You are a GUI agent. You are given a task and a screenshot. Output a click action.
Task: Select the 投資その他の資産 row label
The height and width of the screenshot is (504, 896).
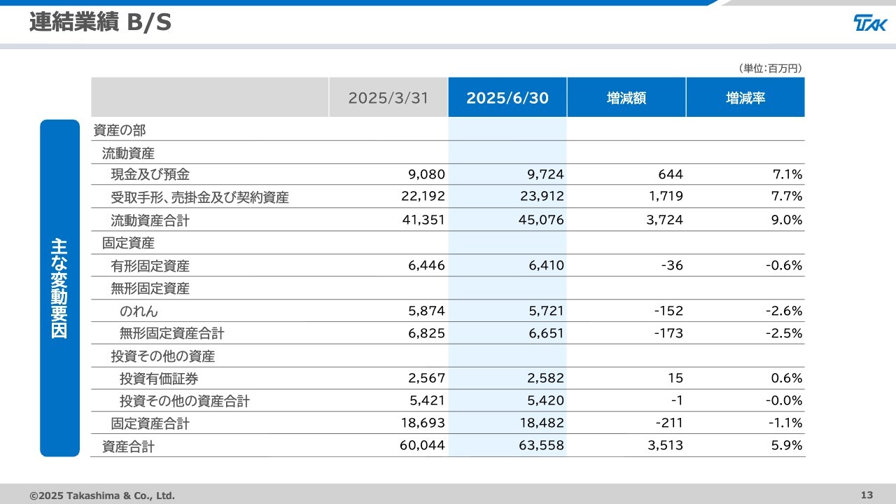tap(163, 356)
